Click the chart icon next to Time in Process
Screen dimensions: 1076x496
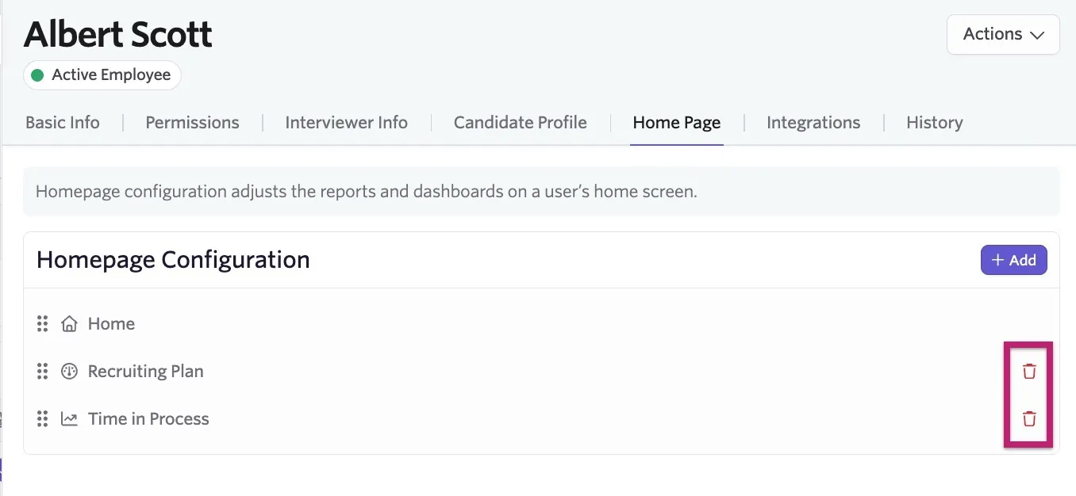pyautogui.click(x=70, y=419)
